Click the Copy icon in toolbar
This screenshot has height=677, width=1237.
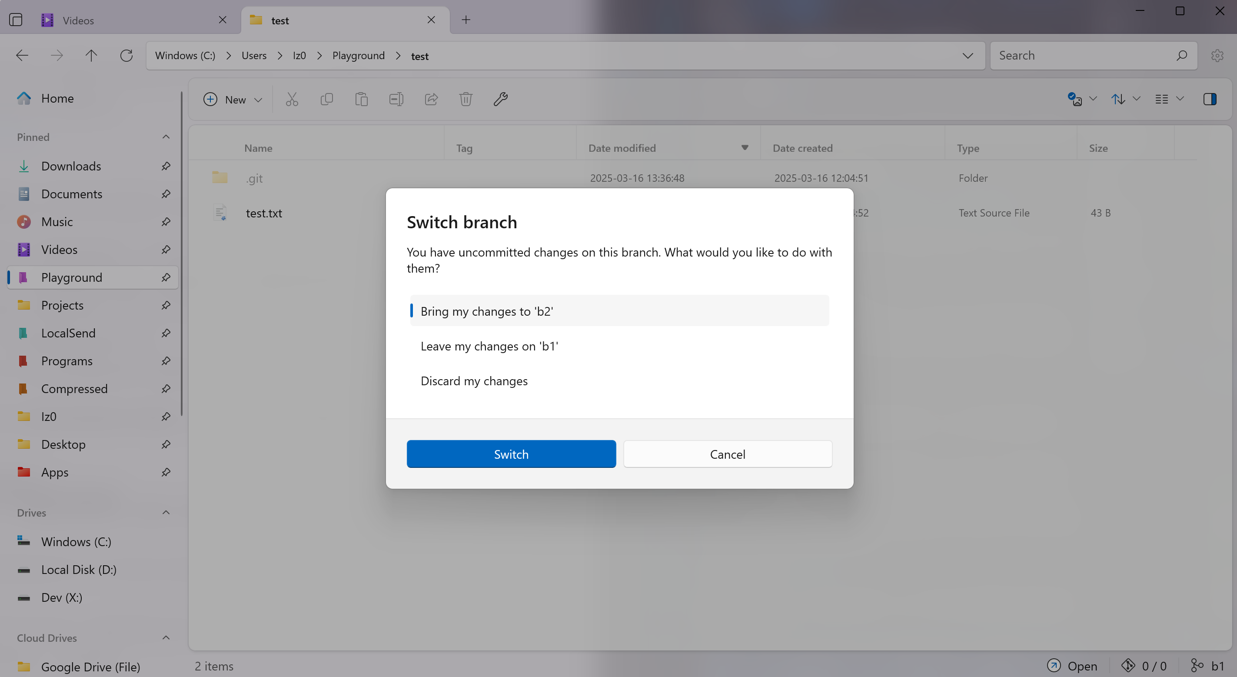[x=326, y=100]
